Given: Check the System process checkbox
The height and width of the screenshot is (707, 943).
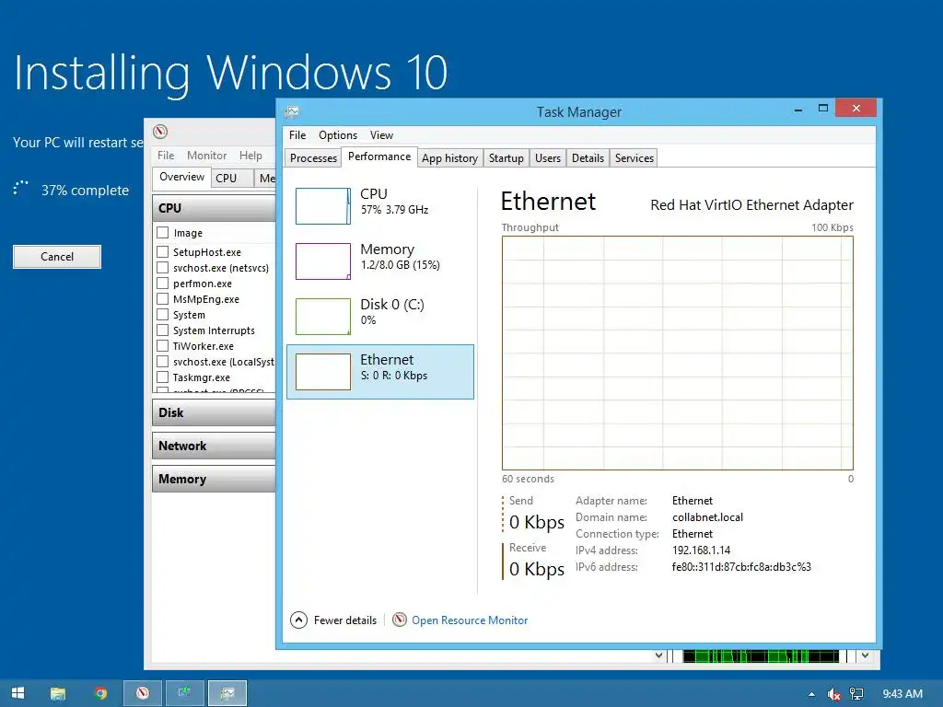Looking at the screenshot, I should (x=162, y=314).
